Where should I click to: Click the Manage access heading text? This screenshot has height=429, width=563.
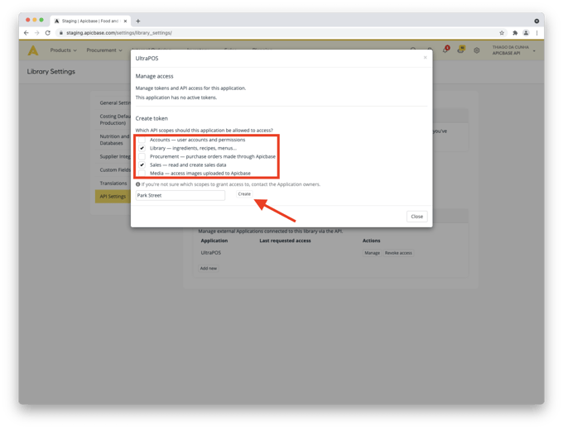pyautogui.click(x=154, y=76)
